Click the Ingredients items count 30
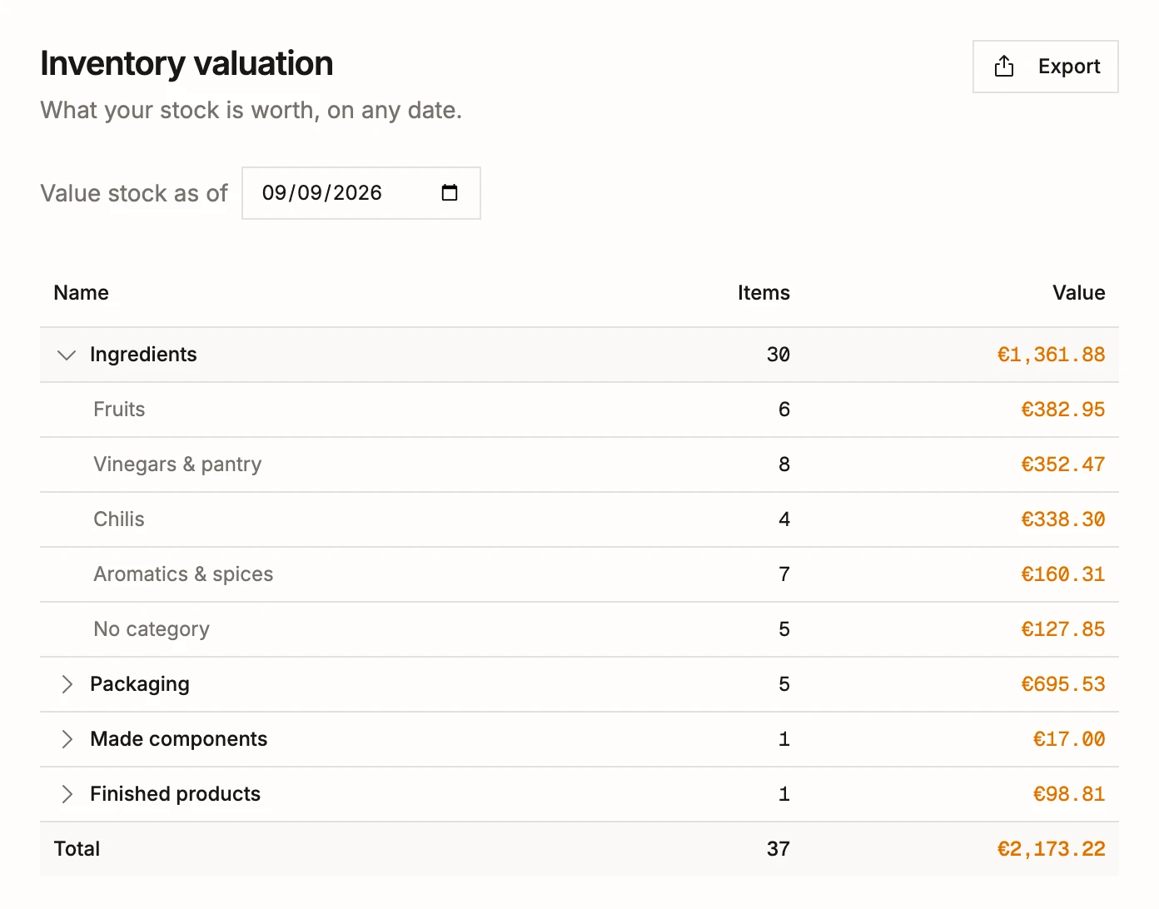Screen dimensions: 1159x909 [x=778, y=355]
